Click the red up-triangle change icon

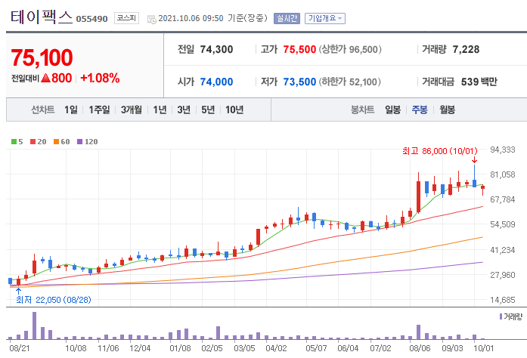[x=45, y=78]
